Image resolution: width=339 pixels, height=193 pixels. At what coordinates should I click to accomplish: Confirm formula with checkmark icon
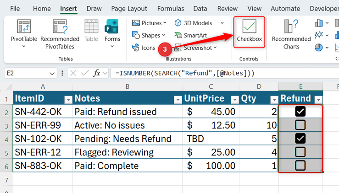click(85, 73)
